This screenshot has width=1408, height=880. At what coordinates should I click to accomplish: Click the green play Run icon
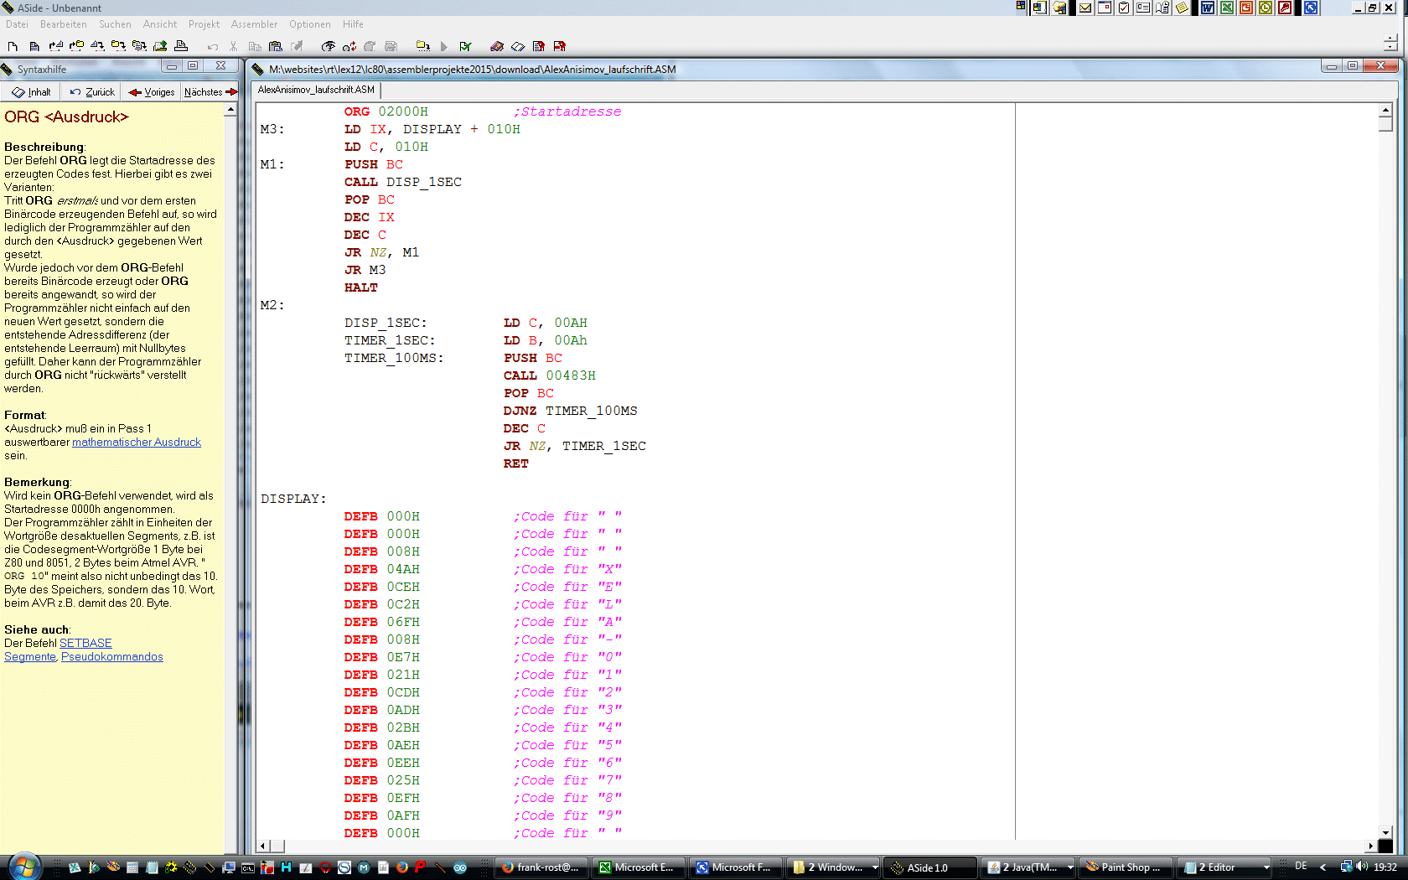click(444, 46)
